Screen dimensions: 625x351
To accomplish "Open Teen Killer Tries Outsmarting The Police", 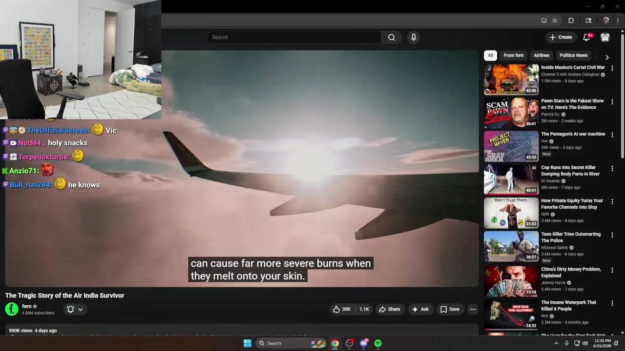I will (x=571, y=237).
